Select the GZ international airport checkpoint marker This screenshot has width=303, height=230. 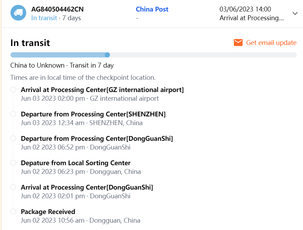pyautogui.click(x=13, y=90)
